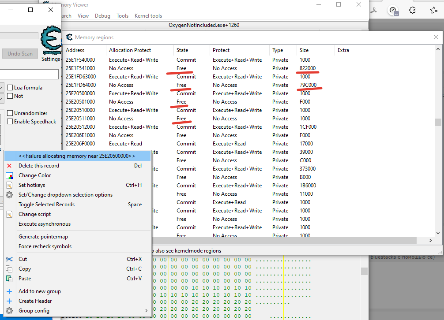
Task: Expand the Group config submenu
Action: pos(77,311)
